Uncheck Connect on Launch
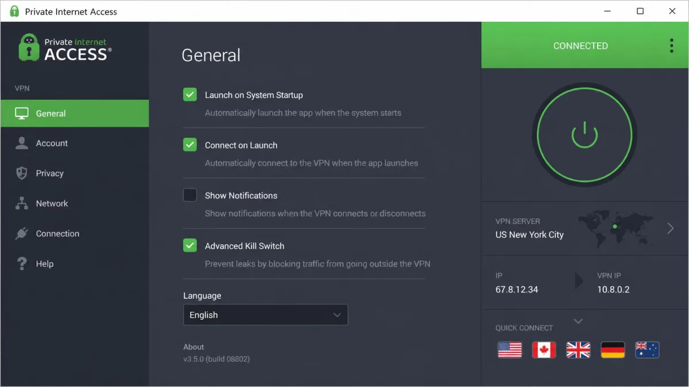689x387 pixels. (190, 145)
